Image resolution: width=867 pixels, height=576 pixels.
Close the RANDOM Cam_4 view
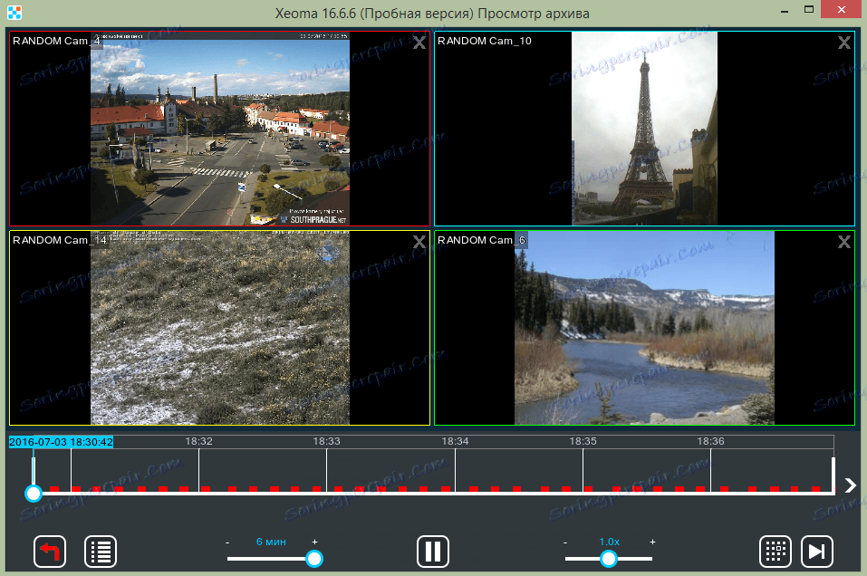click(x=419, y=43)
